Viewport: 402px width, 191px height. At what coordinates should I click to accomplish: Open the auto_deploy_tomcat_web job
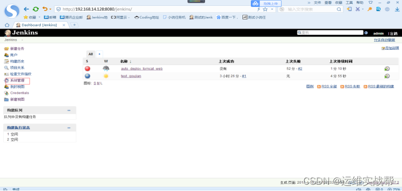[142, 69]
